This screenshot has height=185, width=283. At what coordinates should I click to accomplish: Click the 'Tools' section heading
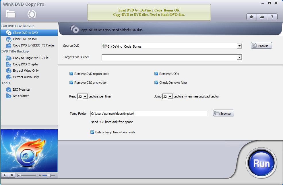coord(6,83)
